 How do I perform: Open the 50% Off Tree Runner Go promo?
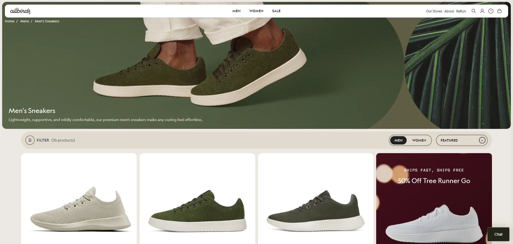(434, 198)
